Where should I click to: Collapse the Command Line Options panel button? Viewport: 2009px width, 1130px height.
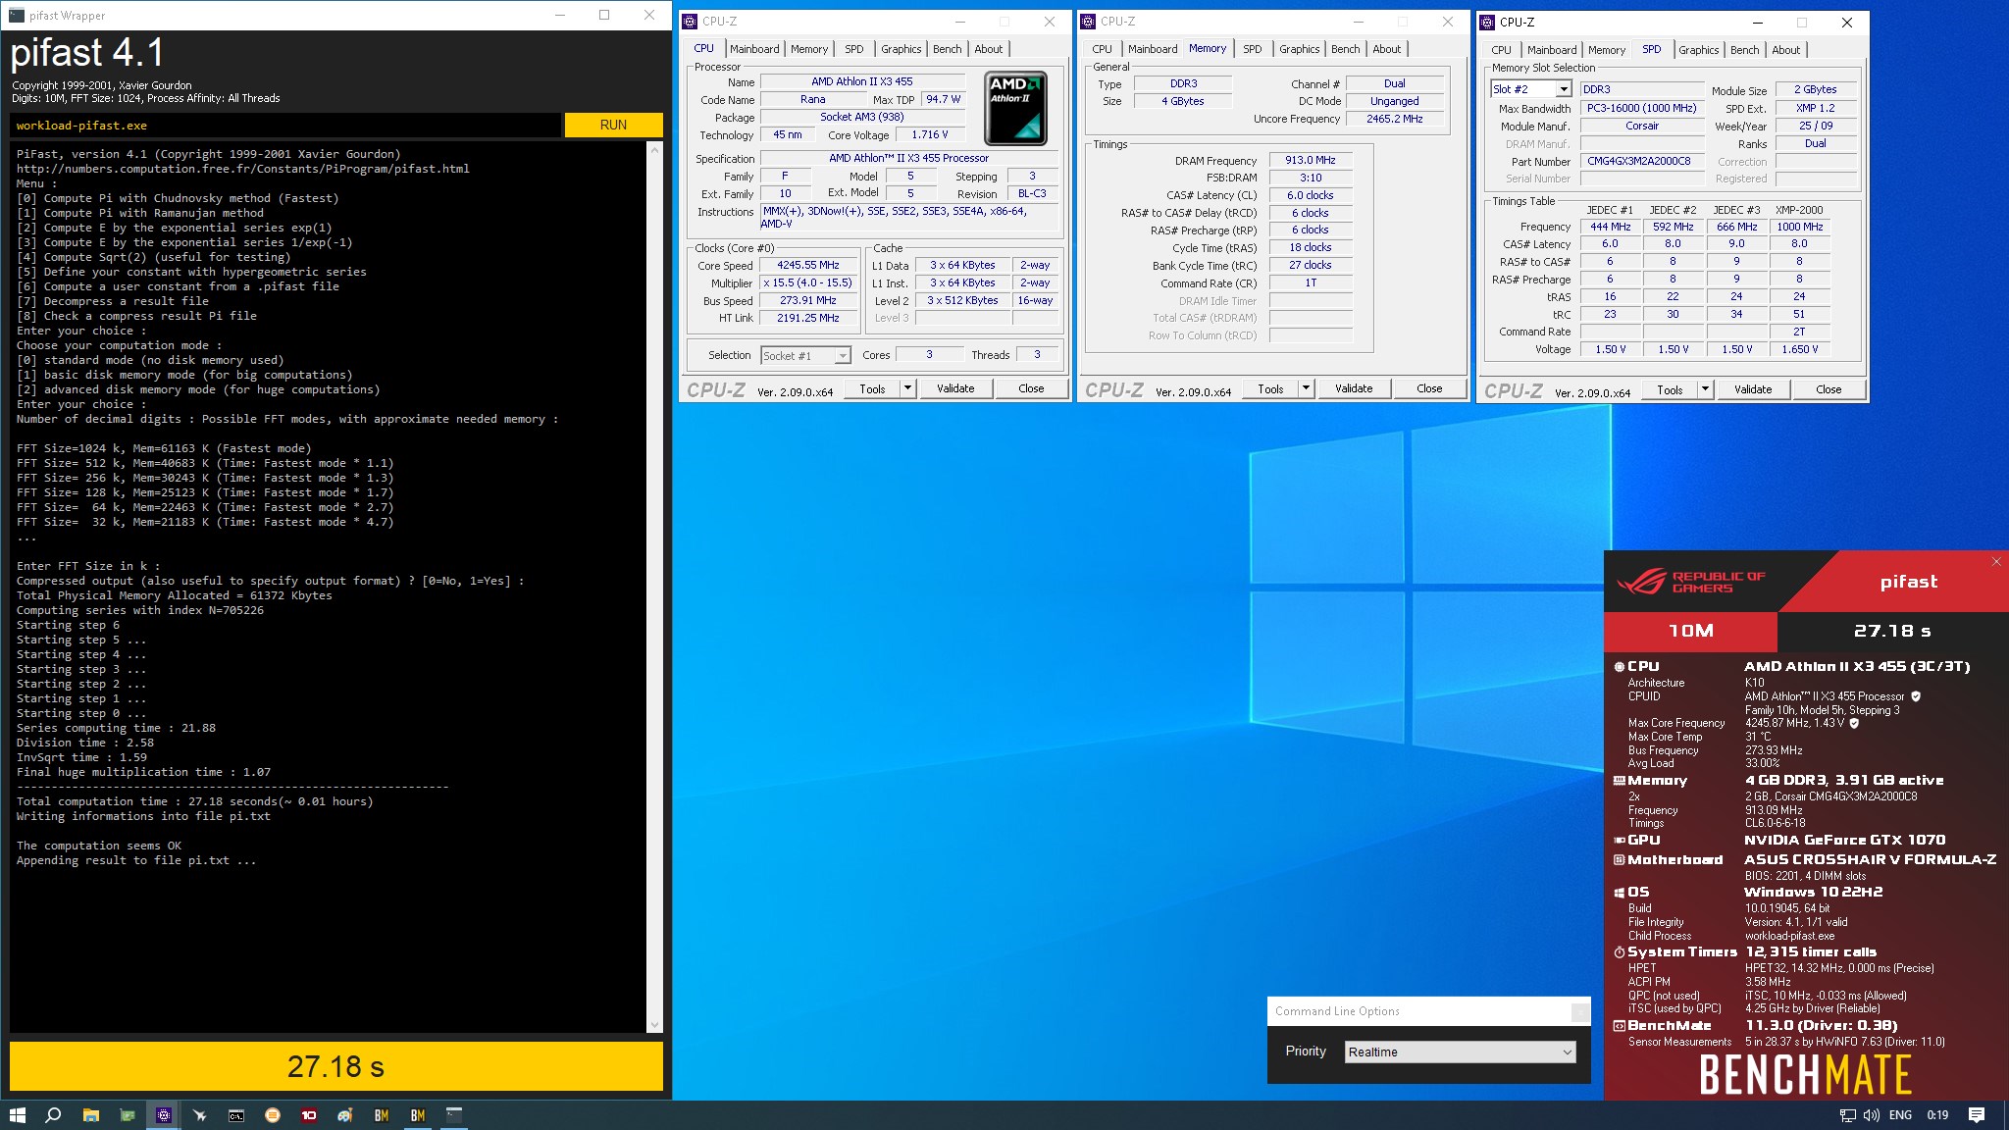click(x=1579, y=1012)
